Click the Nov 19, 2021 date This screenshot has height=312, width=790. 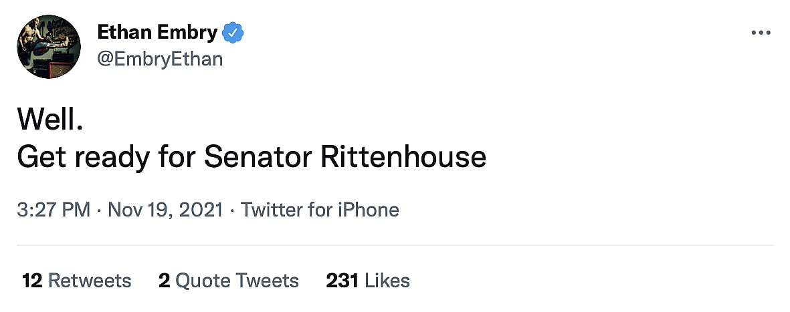click(165, 210)
